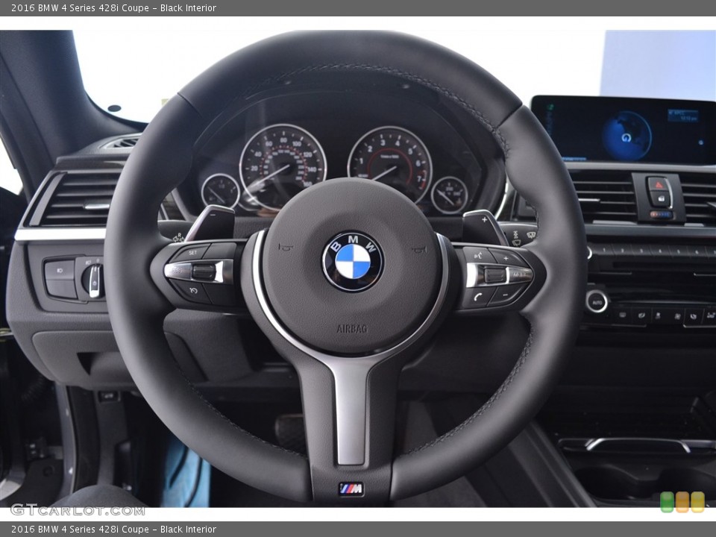The image size is (716, 537).
Task: Click the turn signal icon on left stalk
Action: pyautogui.click(x=178, y=237)
